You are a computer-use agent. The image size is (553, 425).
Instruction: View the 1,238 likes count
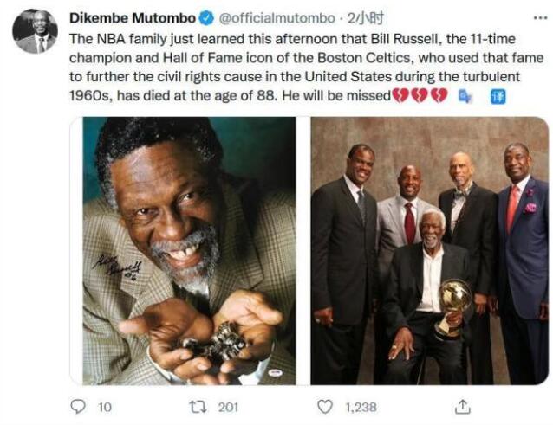click(361, 408)
